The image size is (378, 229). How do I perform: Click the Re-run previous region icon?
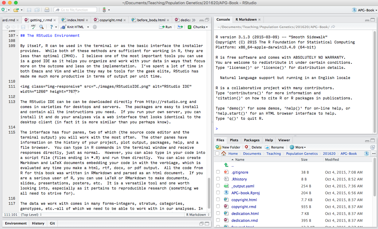180,27
